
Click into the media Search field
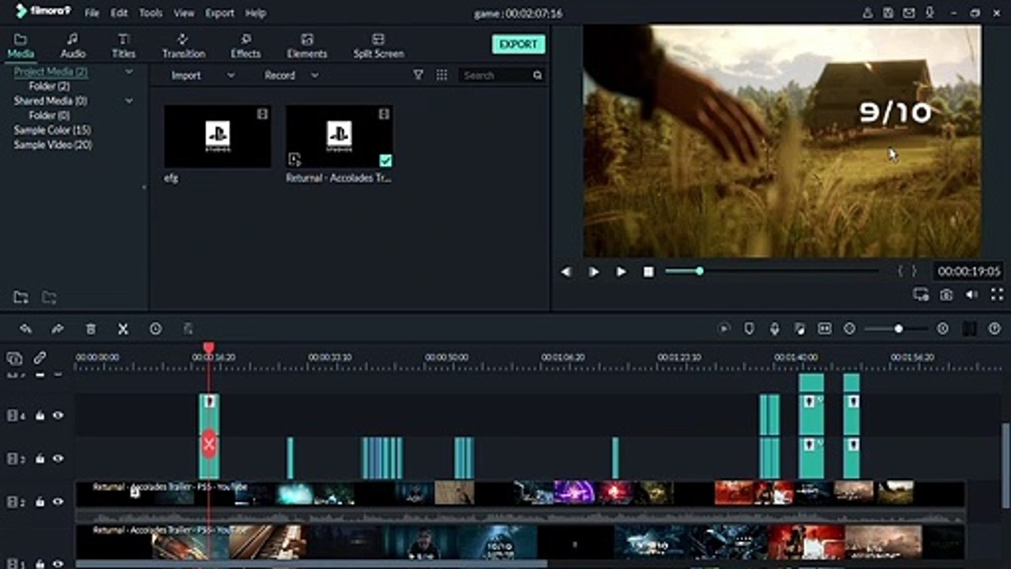[x=495, y=75]
